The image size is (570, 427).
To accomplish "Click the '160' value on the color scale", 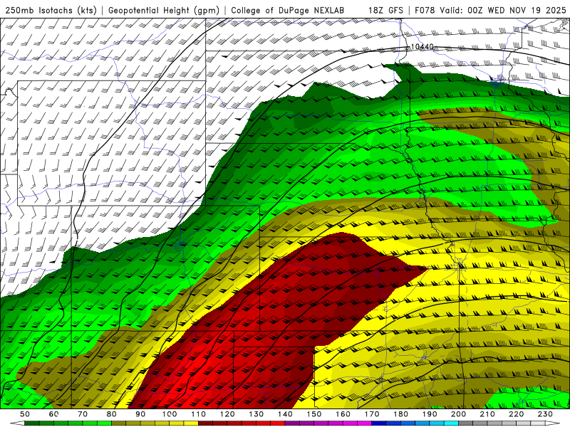I will (x=343, y=414).
